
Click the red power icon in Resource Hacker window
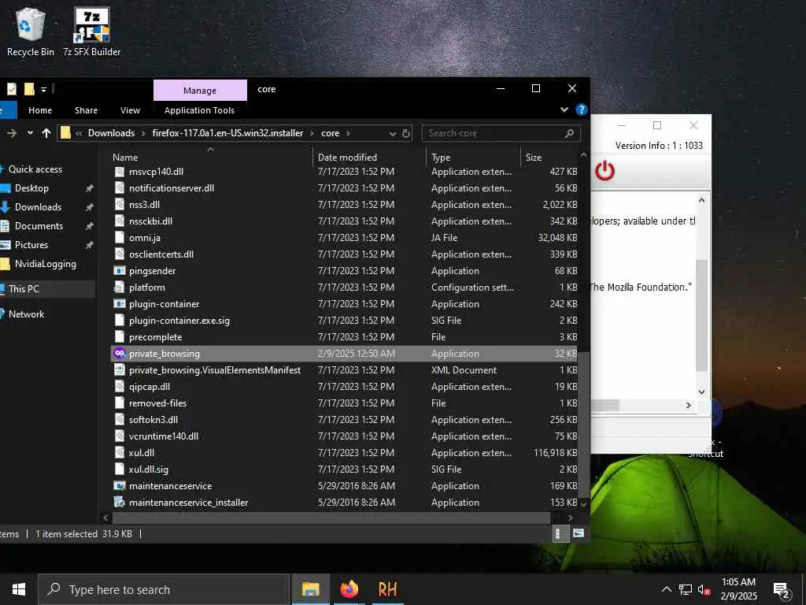604,170
